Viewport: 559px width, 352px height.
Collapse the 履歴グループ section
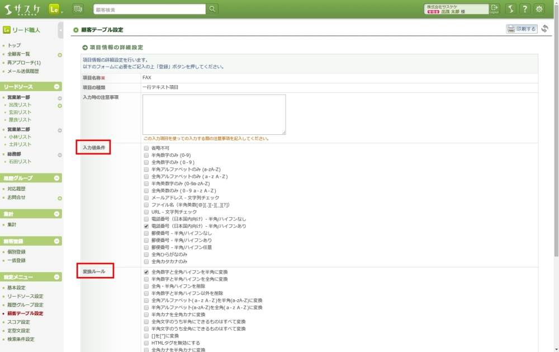click(x=56, y=178)
